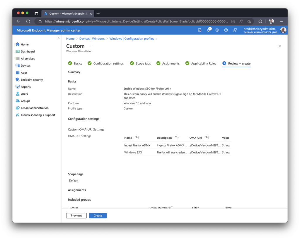Open the feedback icon in the header

tap(235, 30)
